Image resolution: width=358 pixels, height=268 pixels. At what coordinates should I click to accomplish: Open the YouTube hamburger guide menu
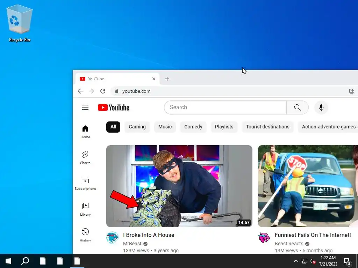point(85,107)
